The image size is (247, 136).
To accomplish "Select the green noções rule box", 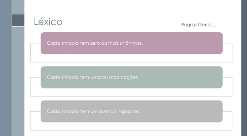I will tap(131, 77).
